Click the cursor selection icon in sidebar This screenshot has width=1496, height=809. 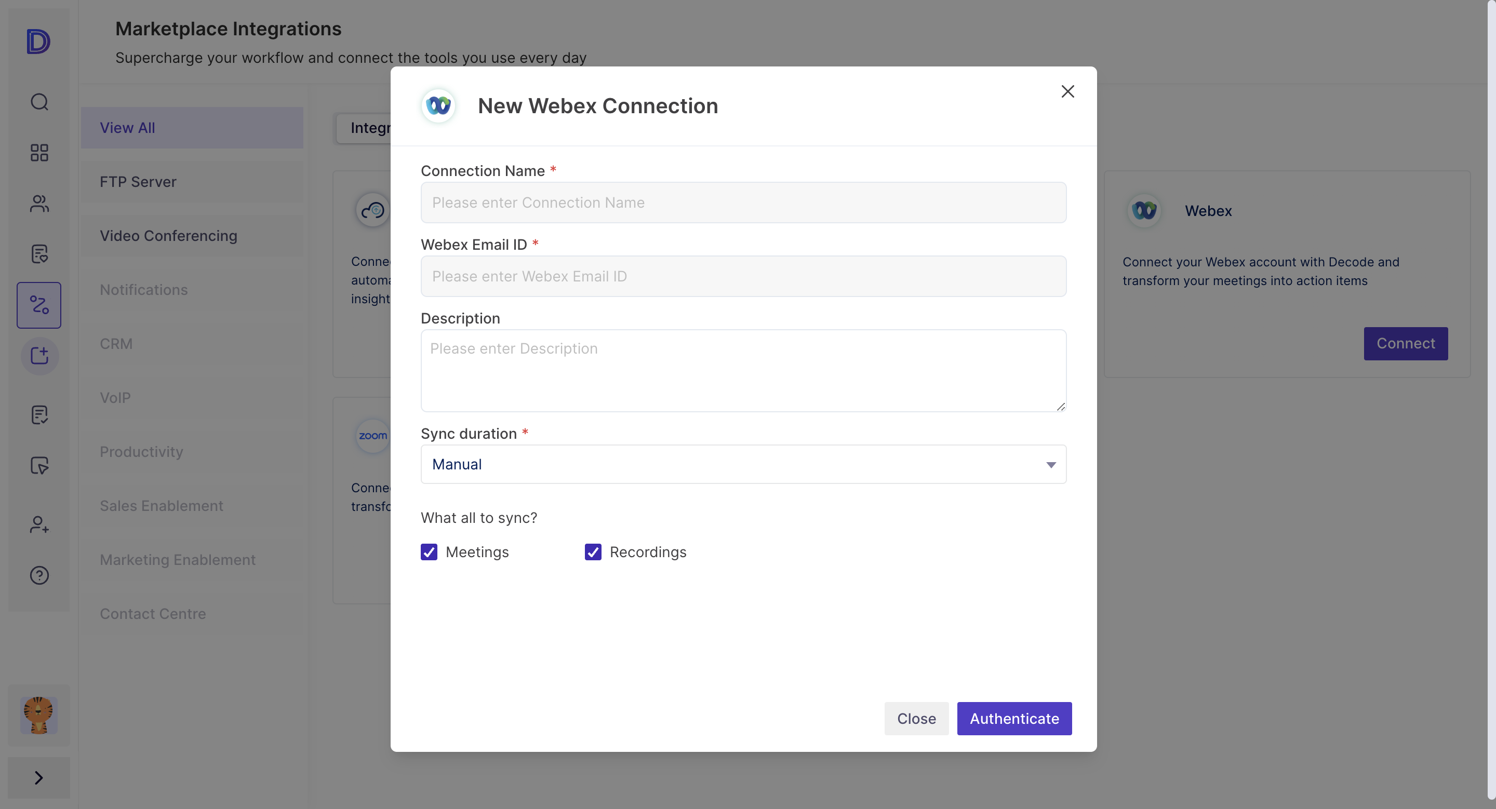click(39, 465)
